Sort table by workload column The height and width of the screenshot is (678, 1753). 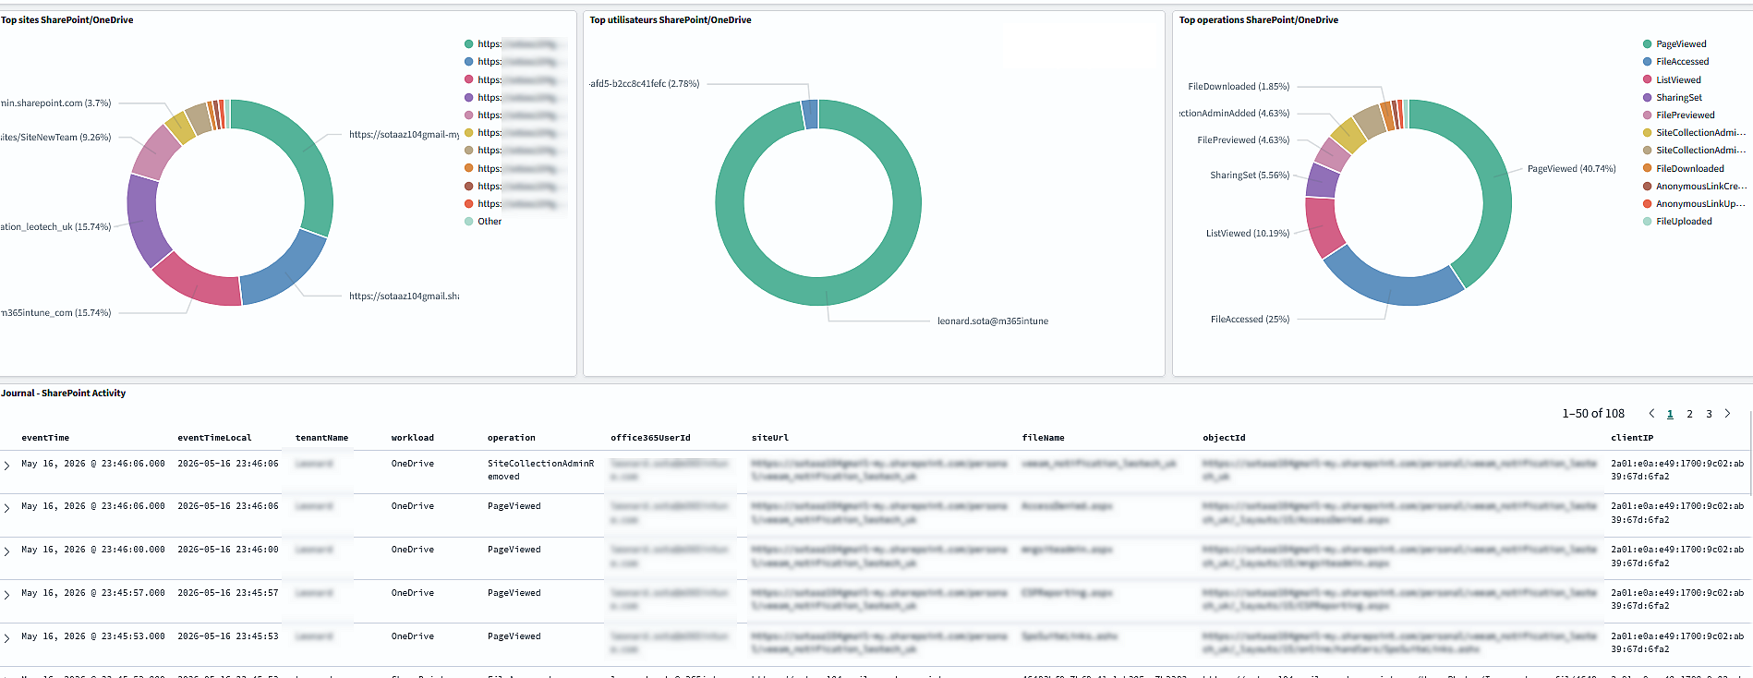tap(412, 438)
